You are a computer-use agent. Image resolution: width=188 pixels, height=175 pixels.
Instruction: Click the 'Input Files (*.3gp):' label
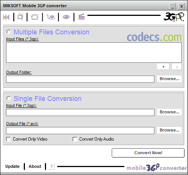[22, 39]
